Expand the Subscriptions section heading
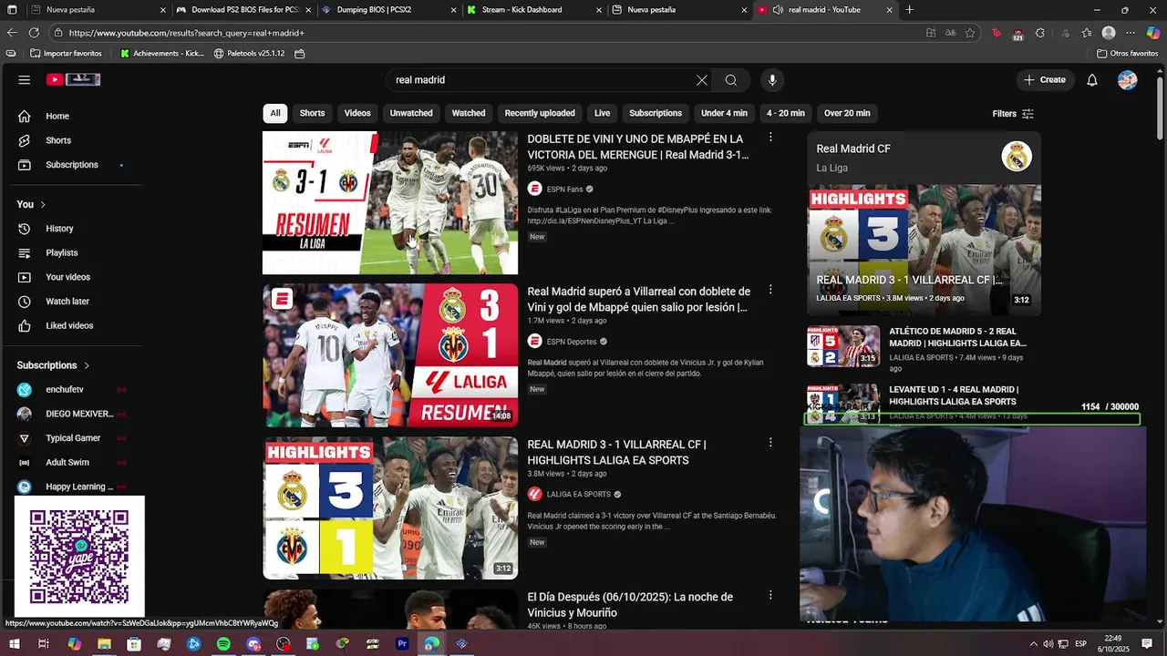 point(54,365)
